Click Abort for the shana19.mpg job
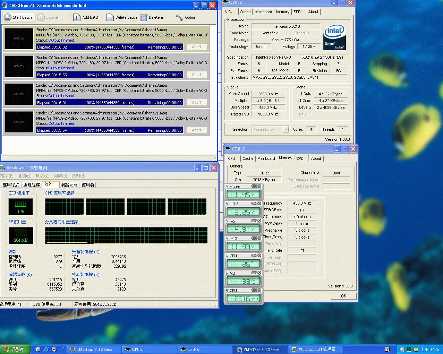This screenshot has height=354, width=443. coord(197,75)
